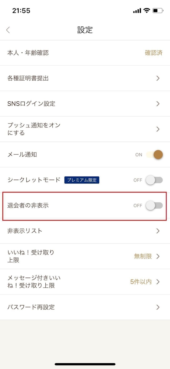Viewport: 170px width, 369px height.
Task: Tap 確認済 next to 本人・年齢確認
Action: tap(154, 53)
